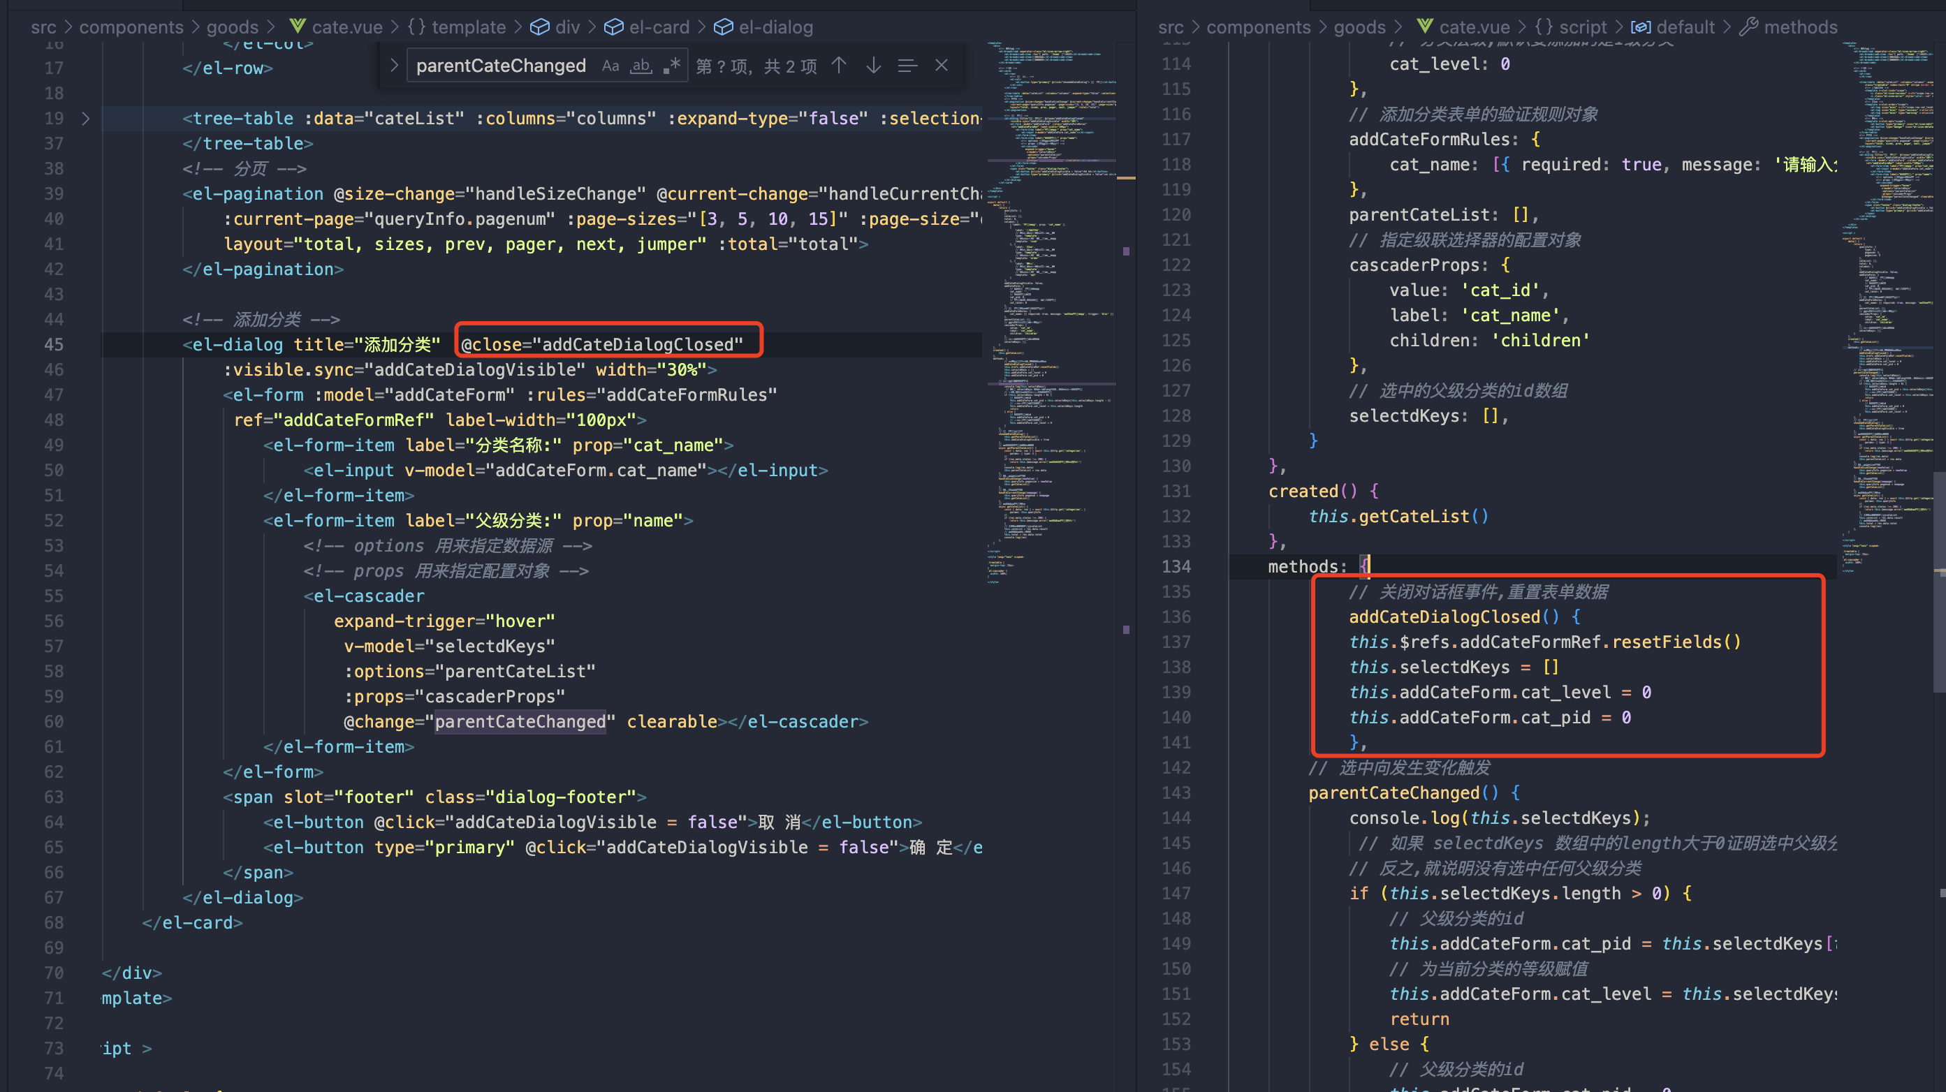Viewport: 1946px width, 1092px height.
Task: Click the find result count '第？项，共 2 项'
Action: (x=756, y=66)
